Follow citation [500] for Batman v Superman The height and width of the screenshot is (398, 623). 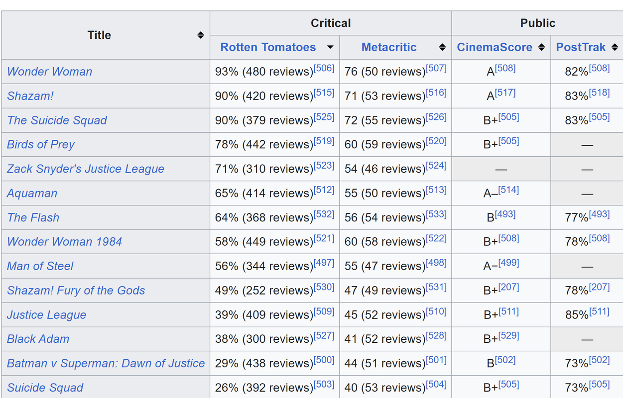click(x=324, y=361)
